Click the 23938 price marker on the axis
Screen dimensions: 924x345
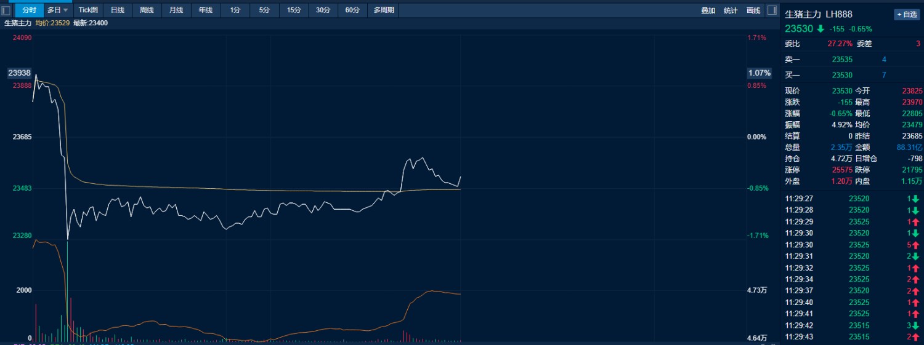(18, 73)
